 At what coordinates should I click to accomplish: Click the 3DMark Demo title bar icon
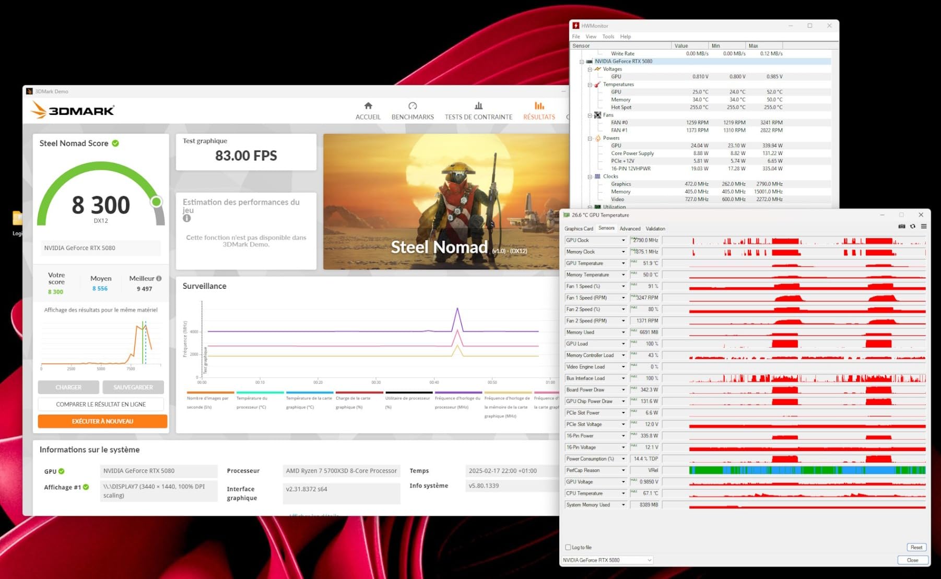(x=30, y=91)
